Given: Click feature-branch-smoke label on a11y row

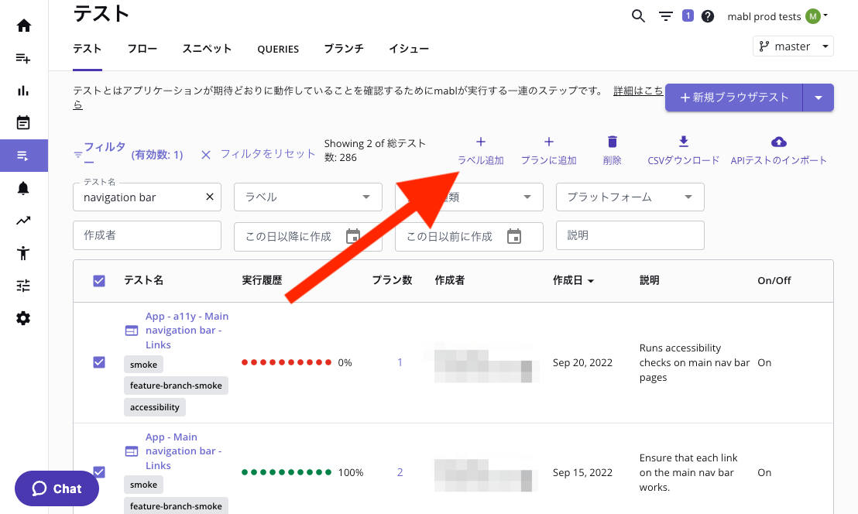Looking at the screenshot, I should [x=177, y=385].
